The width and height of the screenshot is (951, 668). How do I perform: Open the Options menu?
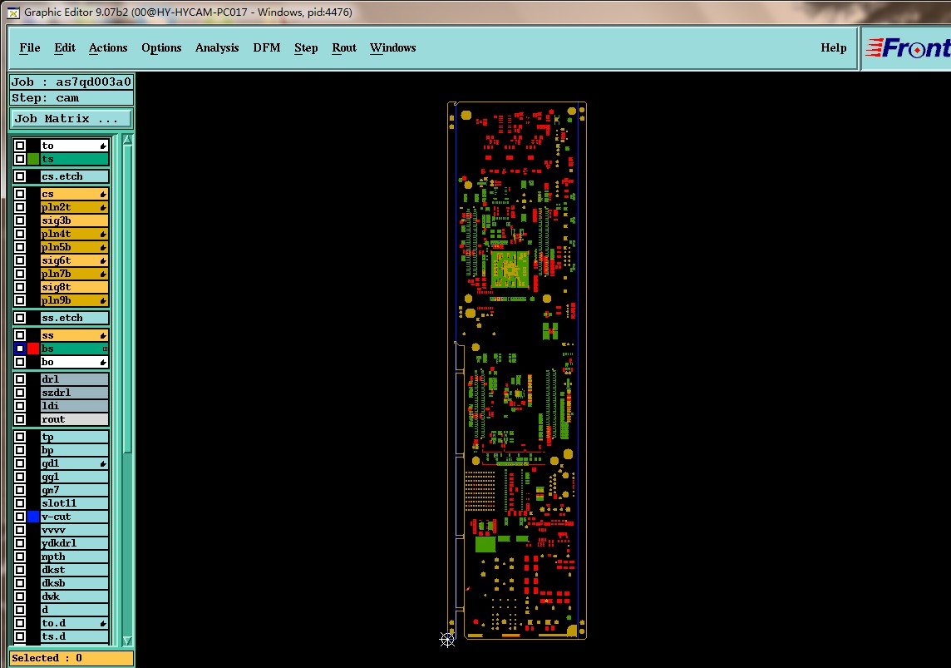point(161,48)
